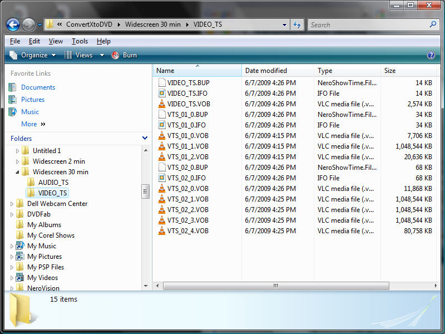Open the Organize toolbar dropdown

coord(33,55)
